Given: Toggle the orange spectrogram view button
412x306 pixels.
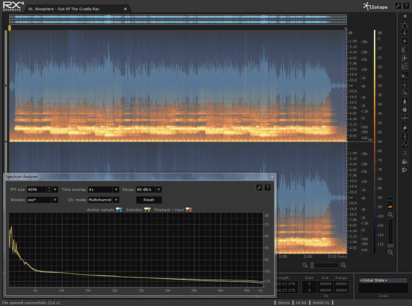Looking at the screenshot, I should coord(391,207).
